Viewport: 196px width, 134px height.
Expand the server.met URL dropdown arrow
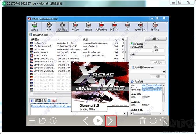tap(164, 72)
